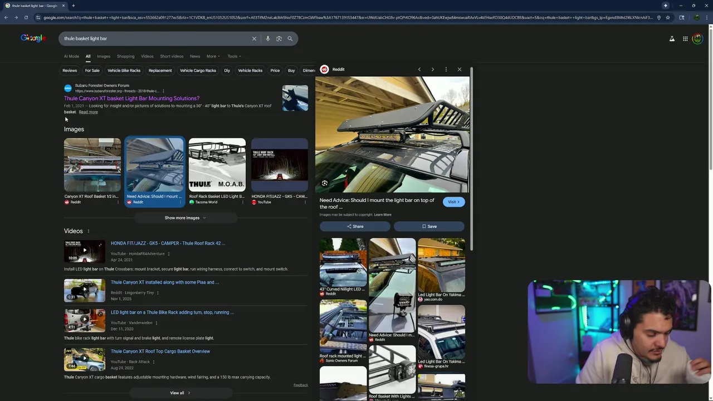Close the image preview panel

pos(460,70)
